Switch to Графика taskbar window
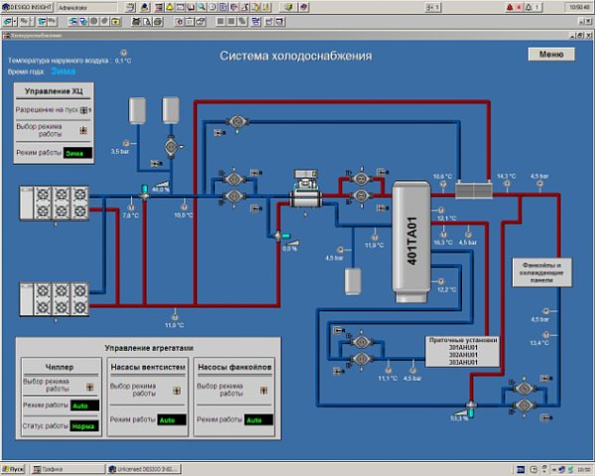The height and width of the screenshot is (476, 595). pyautogui.click(x=50, y=469)
